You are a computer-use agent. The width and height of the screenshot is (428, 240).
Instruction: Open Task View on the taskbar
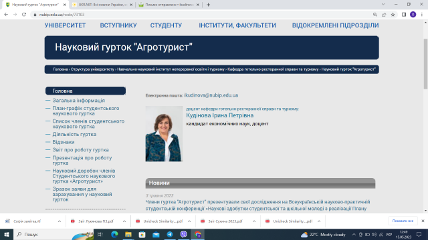click(x=100, y=234)
